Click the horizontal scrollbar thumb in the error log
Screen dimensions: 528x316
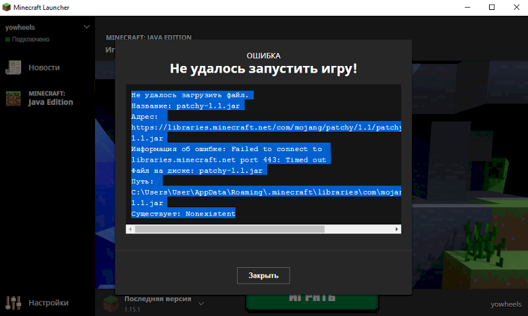pyautogui.click(x=230, y=229)
